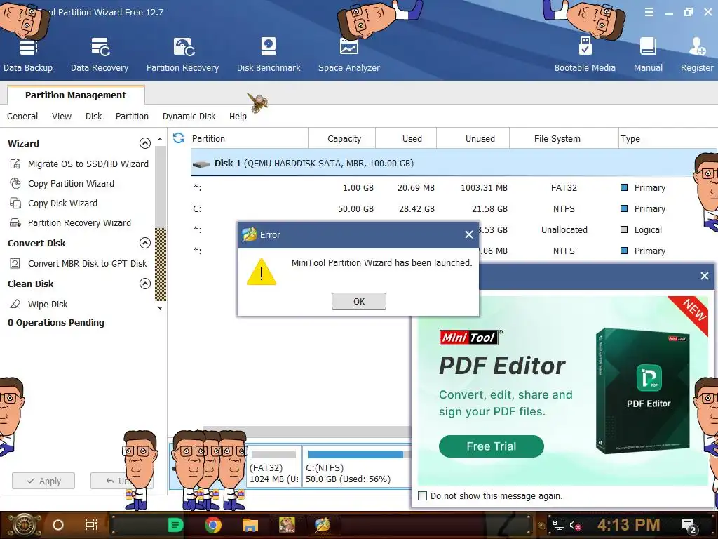This screenshot has height=539, width=718.
Task: Open the General menu
Action: click(x=22, y=116)
